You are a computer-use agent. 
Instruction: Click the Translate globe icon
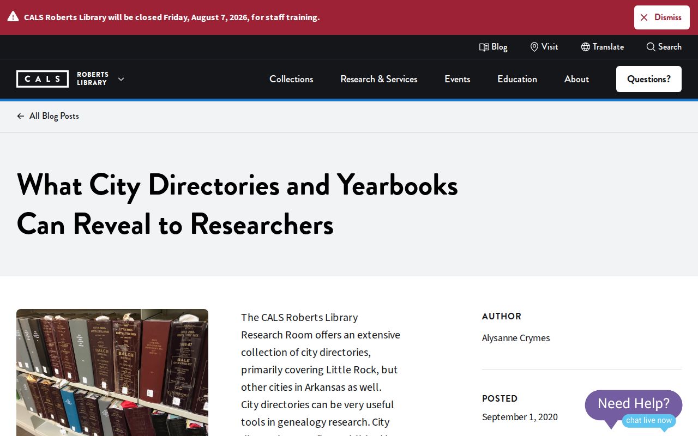(x=586, y=47)
